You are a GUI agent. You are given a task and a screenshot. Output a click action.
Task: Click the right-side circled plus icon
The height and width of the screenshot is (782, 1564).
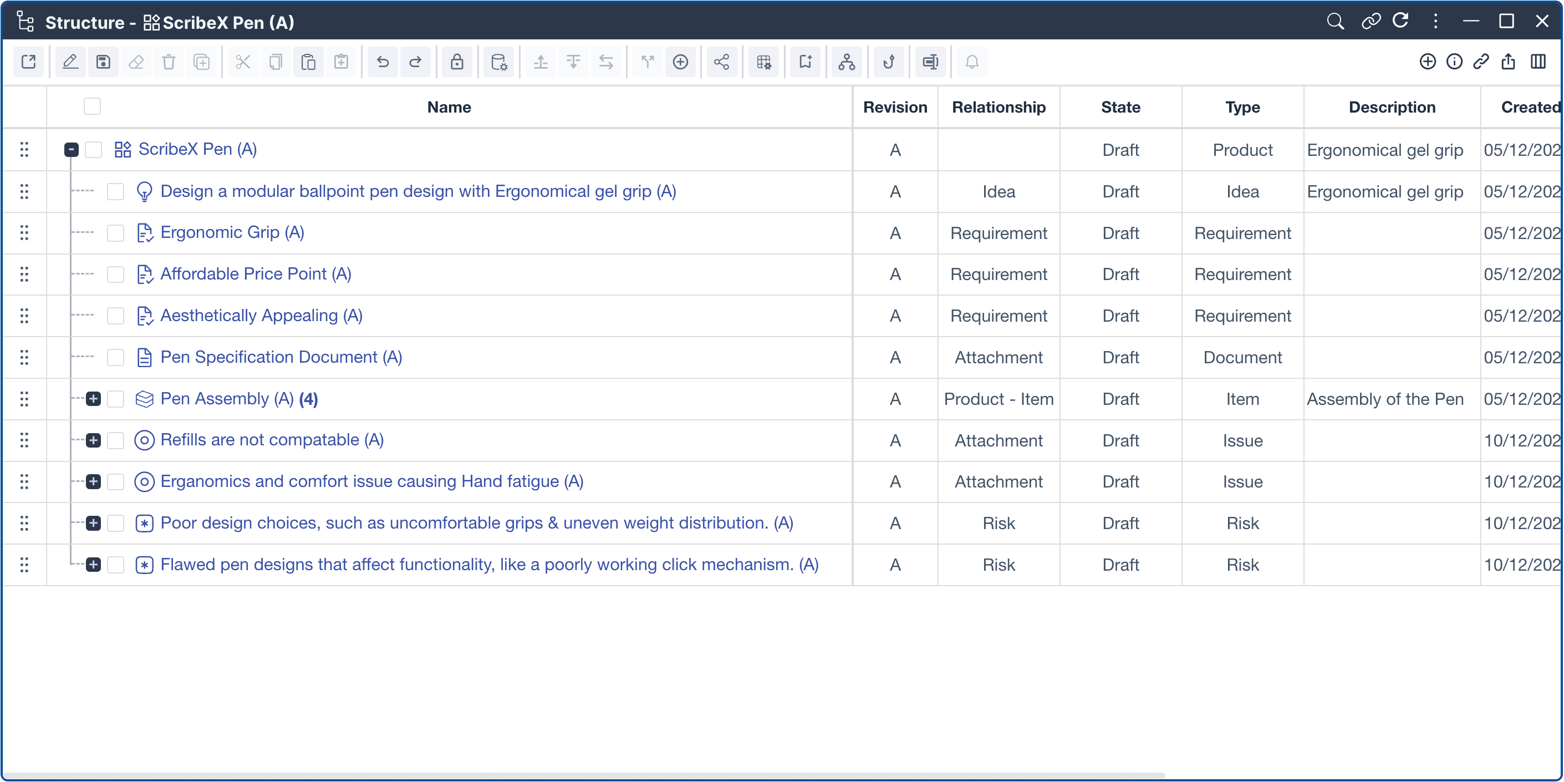pyautogui.click(x=1428, y=62)
